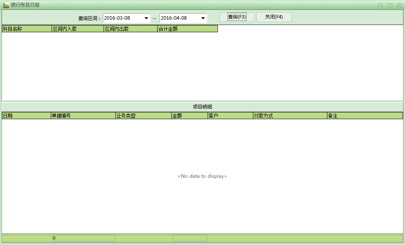Click the start date field showing 2016-03-08
Viewport: 405px width, 245px height.
(122, 18)
